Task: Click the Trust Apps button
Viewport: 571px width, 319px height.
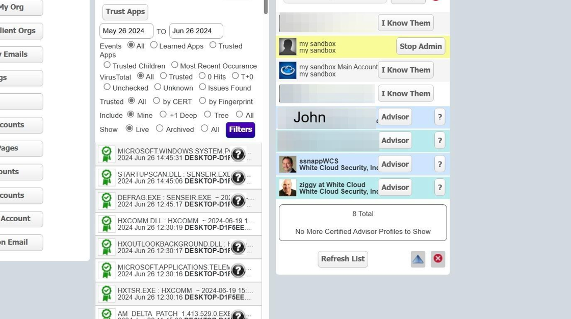Action: coord(125,12)
